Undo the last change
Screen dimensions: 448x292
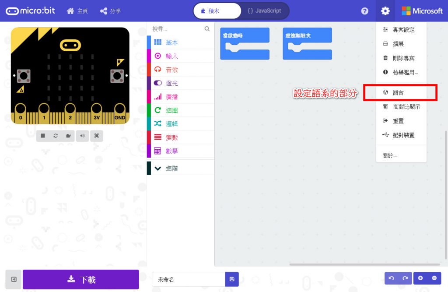(x=391, y=278)
